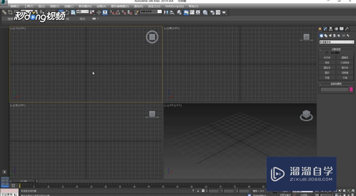Viewport: 356px width, 196px height.
Task: Open the Customize menu
Action: click(x=155, y=6)
